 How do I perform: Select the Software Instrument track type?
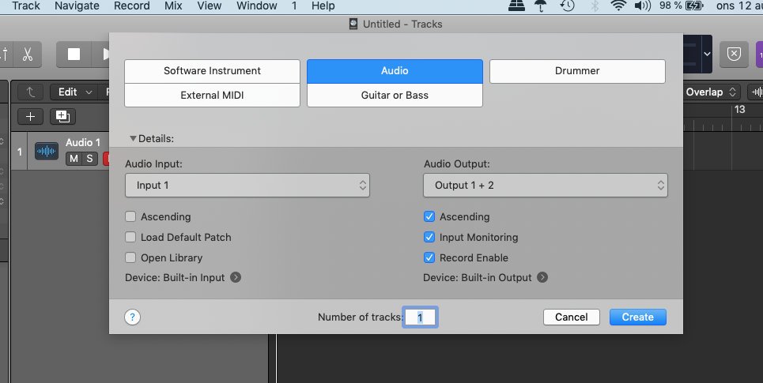pyautogui.click(x=212, y=70)
